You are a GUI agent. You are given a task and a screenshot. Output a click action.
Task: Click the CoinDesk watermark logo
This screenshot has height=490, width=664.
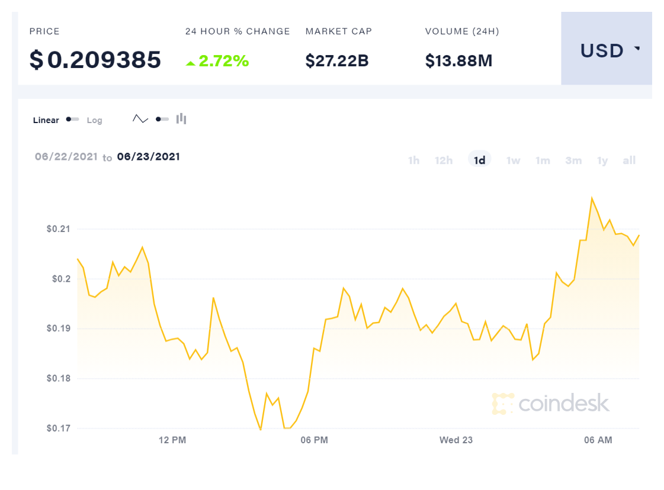click(x=550, y=403)
